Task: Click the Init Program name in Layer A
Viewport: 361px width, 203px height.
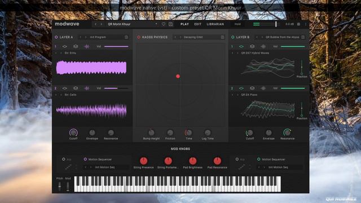Action: (x=98, y=37)
